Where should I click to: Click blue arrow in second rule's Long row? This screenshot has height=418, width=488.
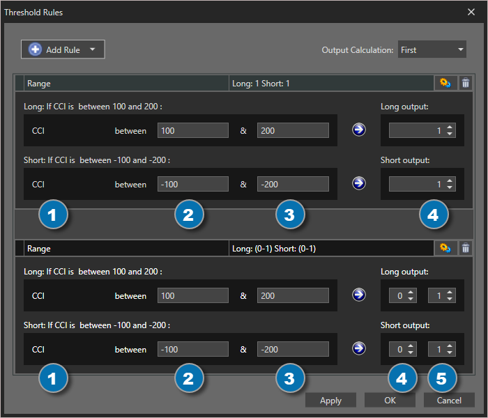tap(359, 295)
